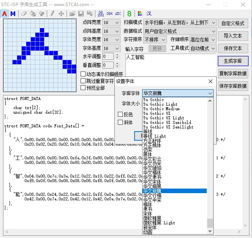This screenshot has height=238, width=252.
Task: Choose the paint bucket fill tool
Action: click(33, 14)
